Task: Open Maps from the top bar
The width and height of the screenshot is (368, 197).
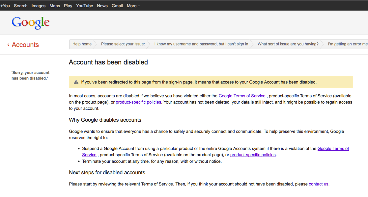Action: pos(54,6)
